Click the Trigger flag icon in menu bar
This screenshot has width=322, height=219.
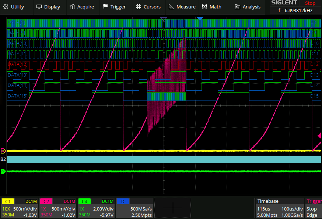tap(106, 7)
